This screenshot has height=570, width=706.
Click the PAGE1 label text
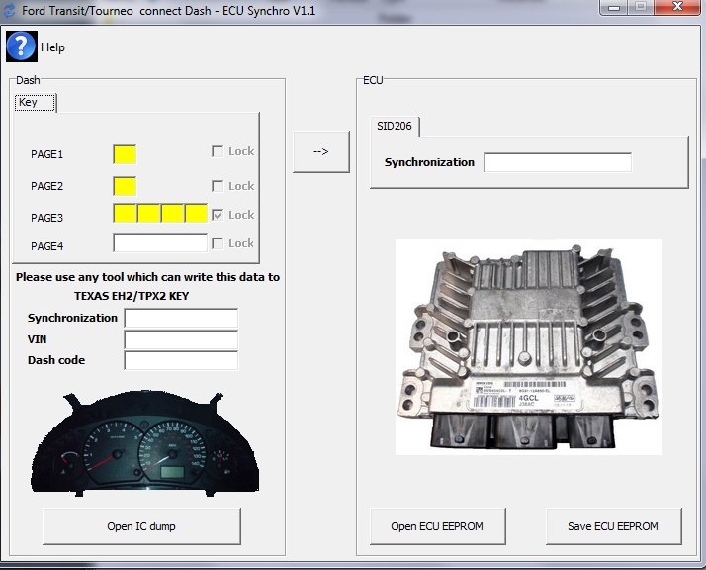pos(46,154)
